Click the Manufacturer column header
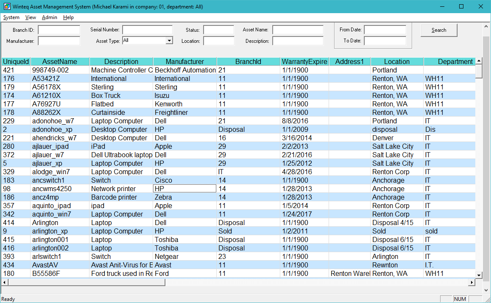Viewport: 491px width, 303px height. click(x=185, y=62)
